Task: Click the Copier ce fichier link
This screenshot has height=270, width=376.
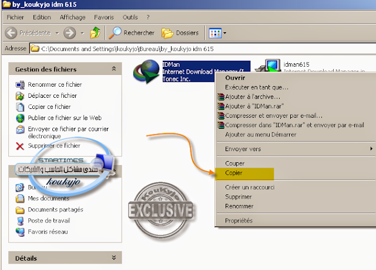Action: [x=49, y=107]
